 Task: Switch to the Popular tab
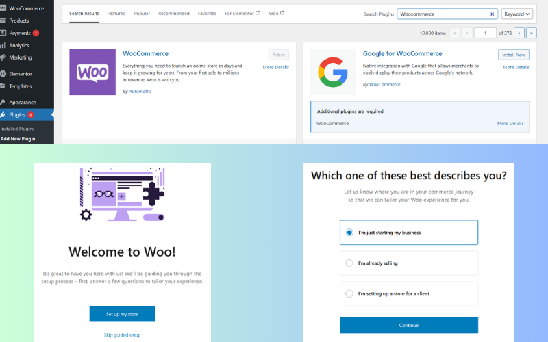142,14
